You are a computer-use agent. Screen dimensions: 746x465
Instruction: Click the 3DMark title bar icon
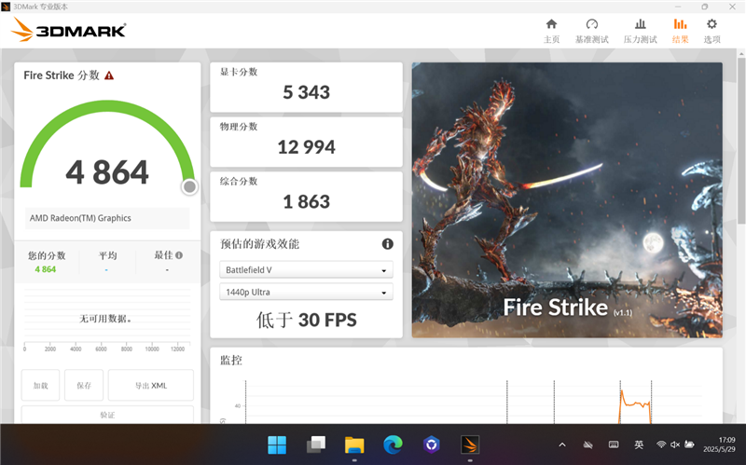pos(6,7)
